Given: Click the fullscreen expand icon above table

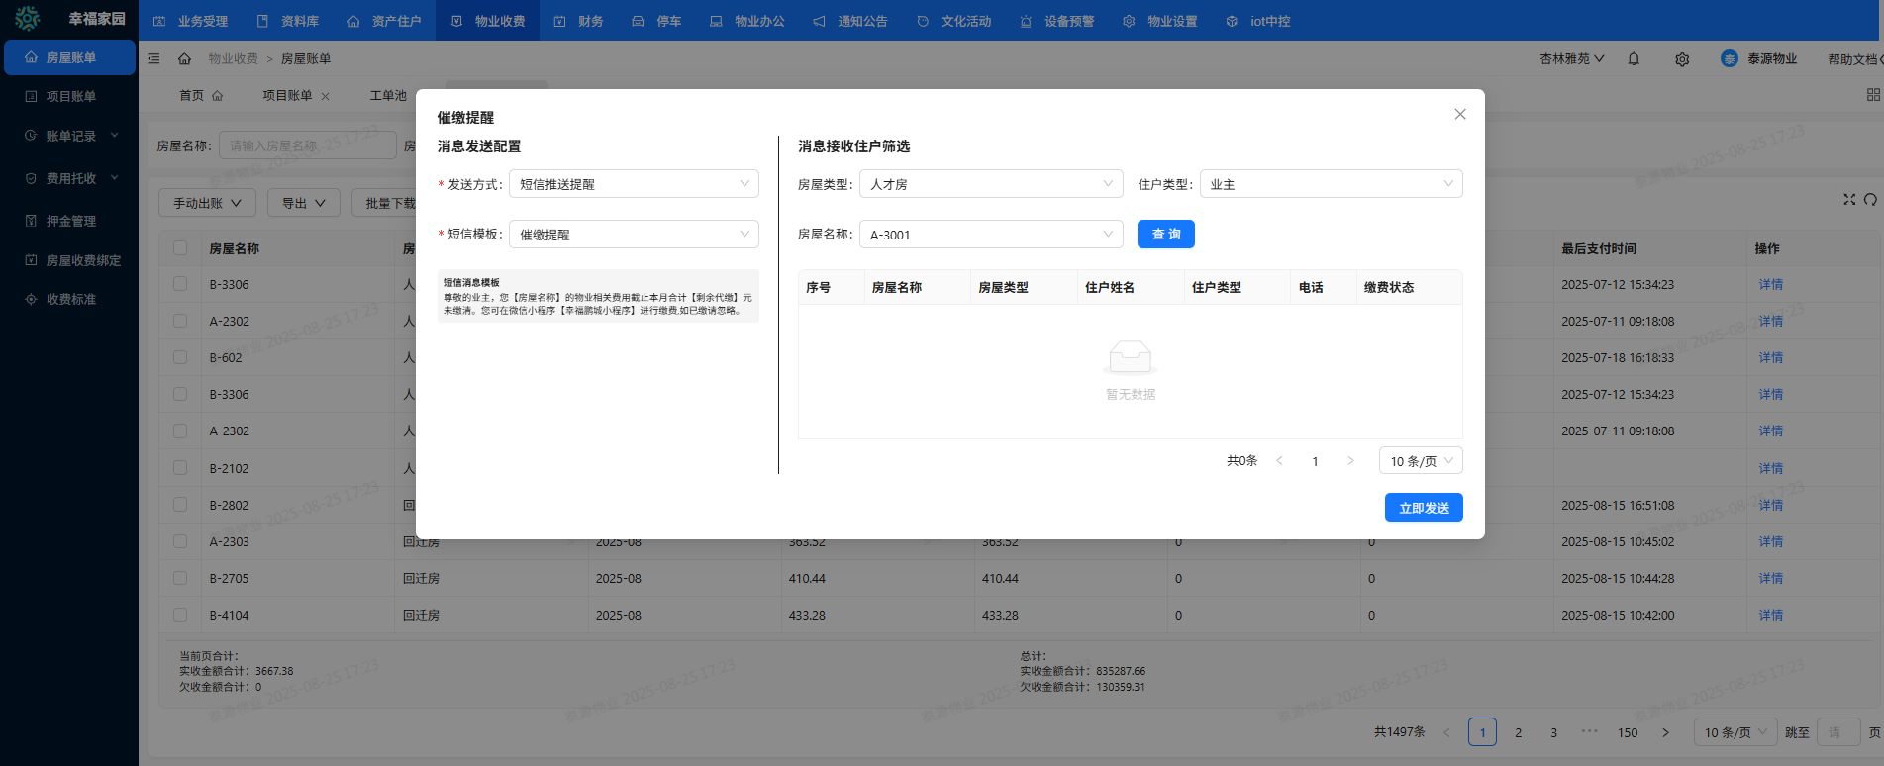Looking at the screenshot, I should (x=1848, y=200).
